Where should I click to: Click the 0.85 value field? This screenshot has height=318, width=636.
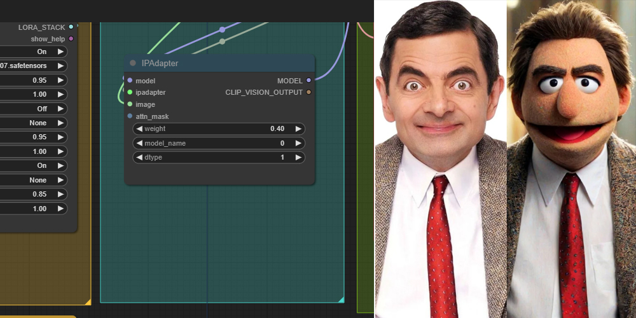coord(34,194)
